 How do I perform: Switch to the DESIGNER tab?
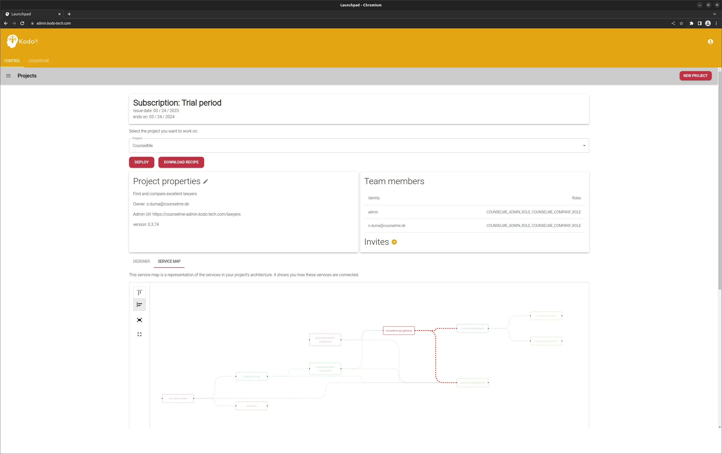tap(141, 261)
